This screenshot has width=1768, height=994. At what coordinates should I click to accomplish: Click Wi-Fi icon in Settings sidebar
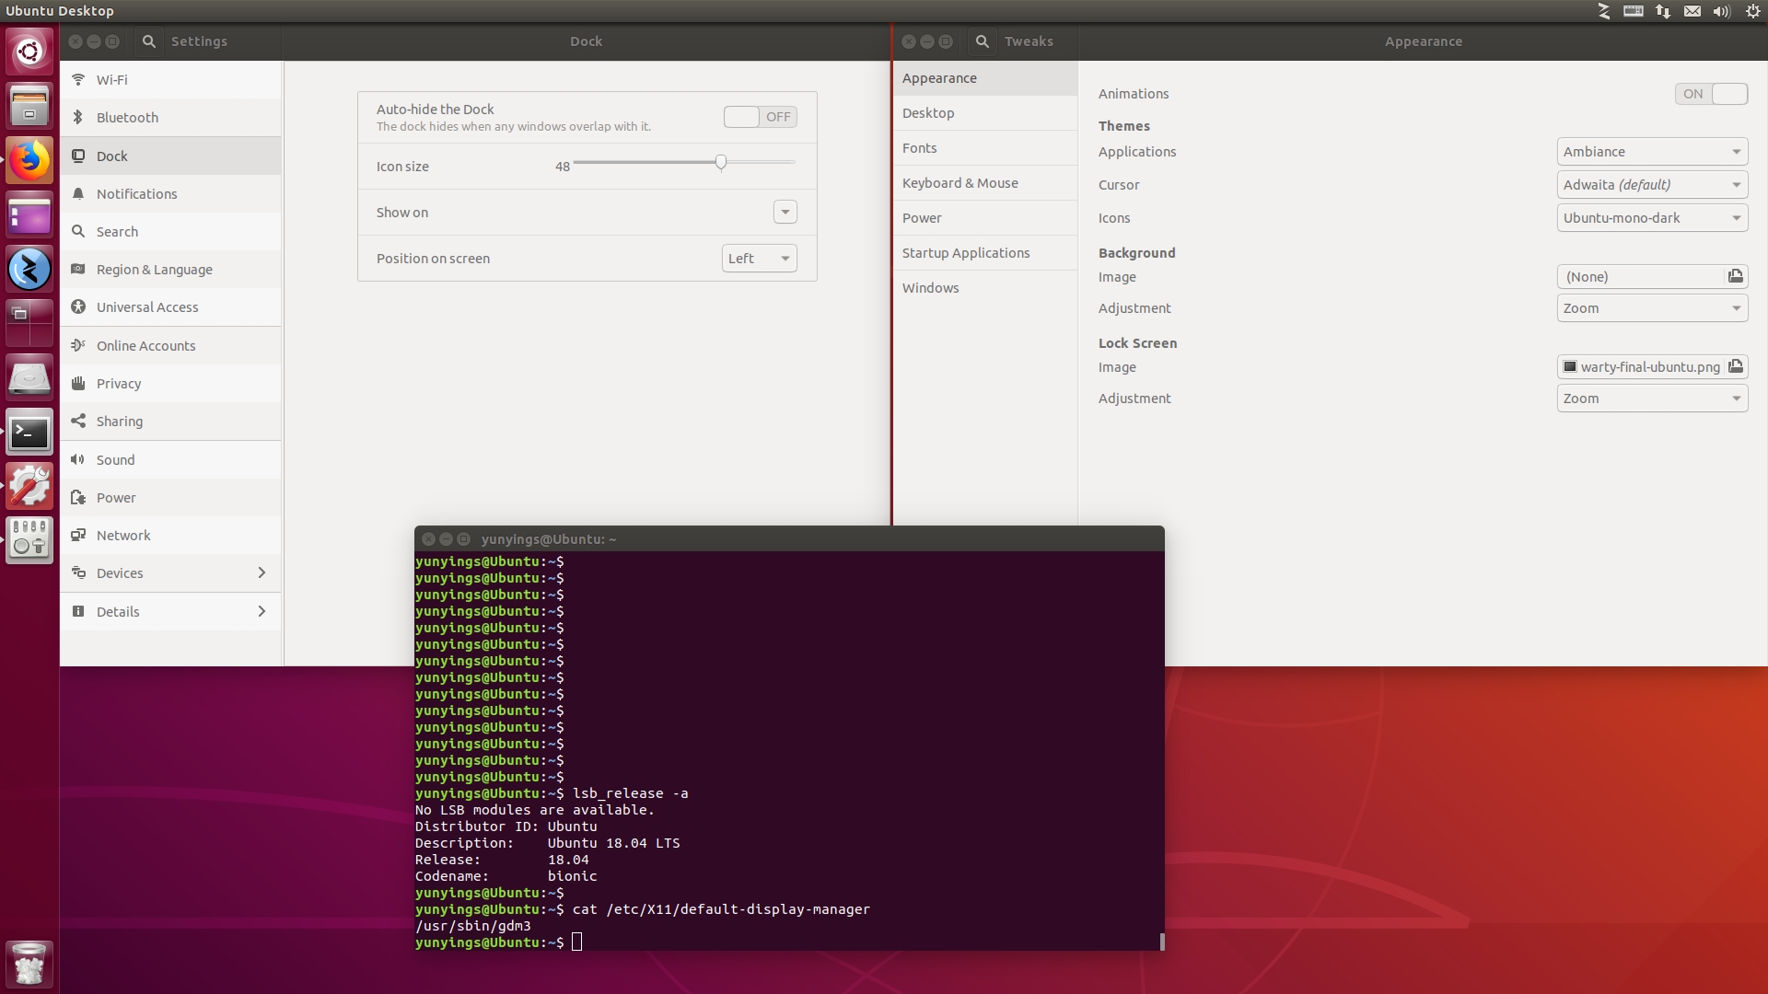coord(78,79)
